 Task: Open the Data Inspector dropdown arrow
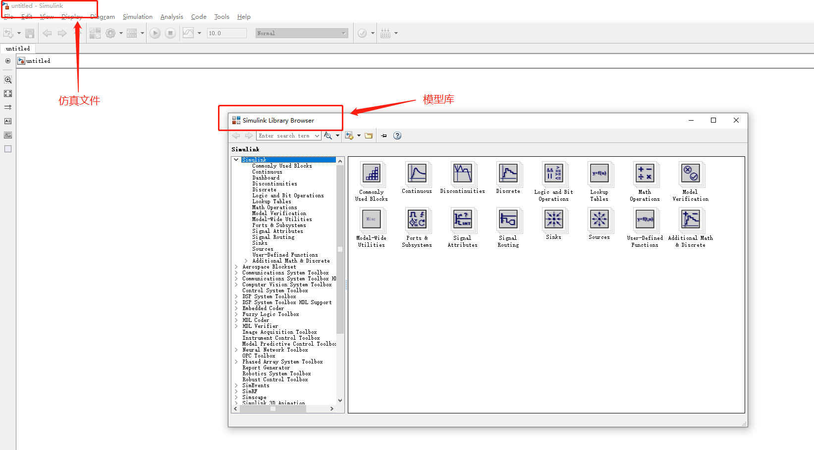[x=199, y=33]
